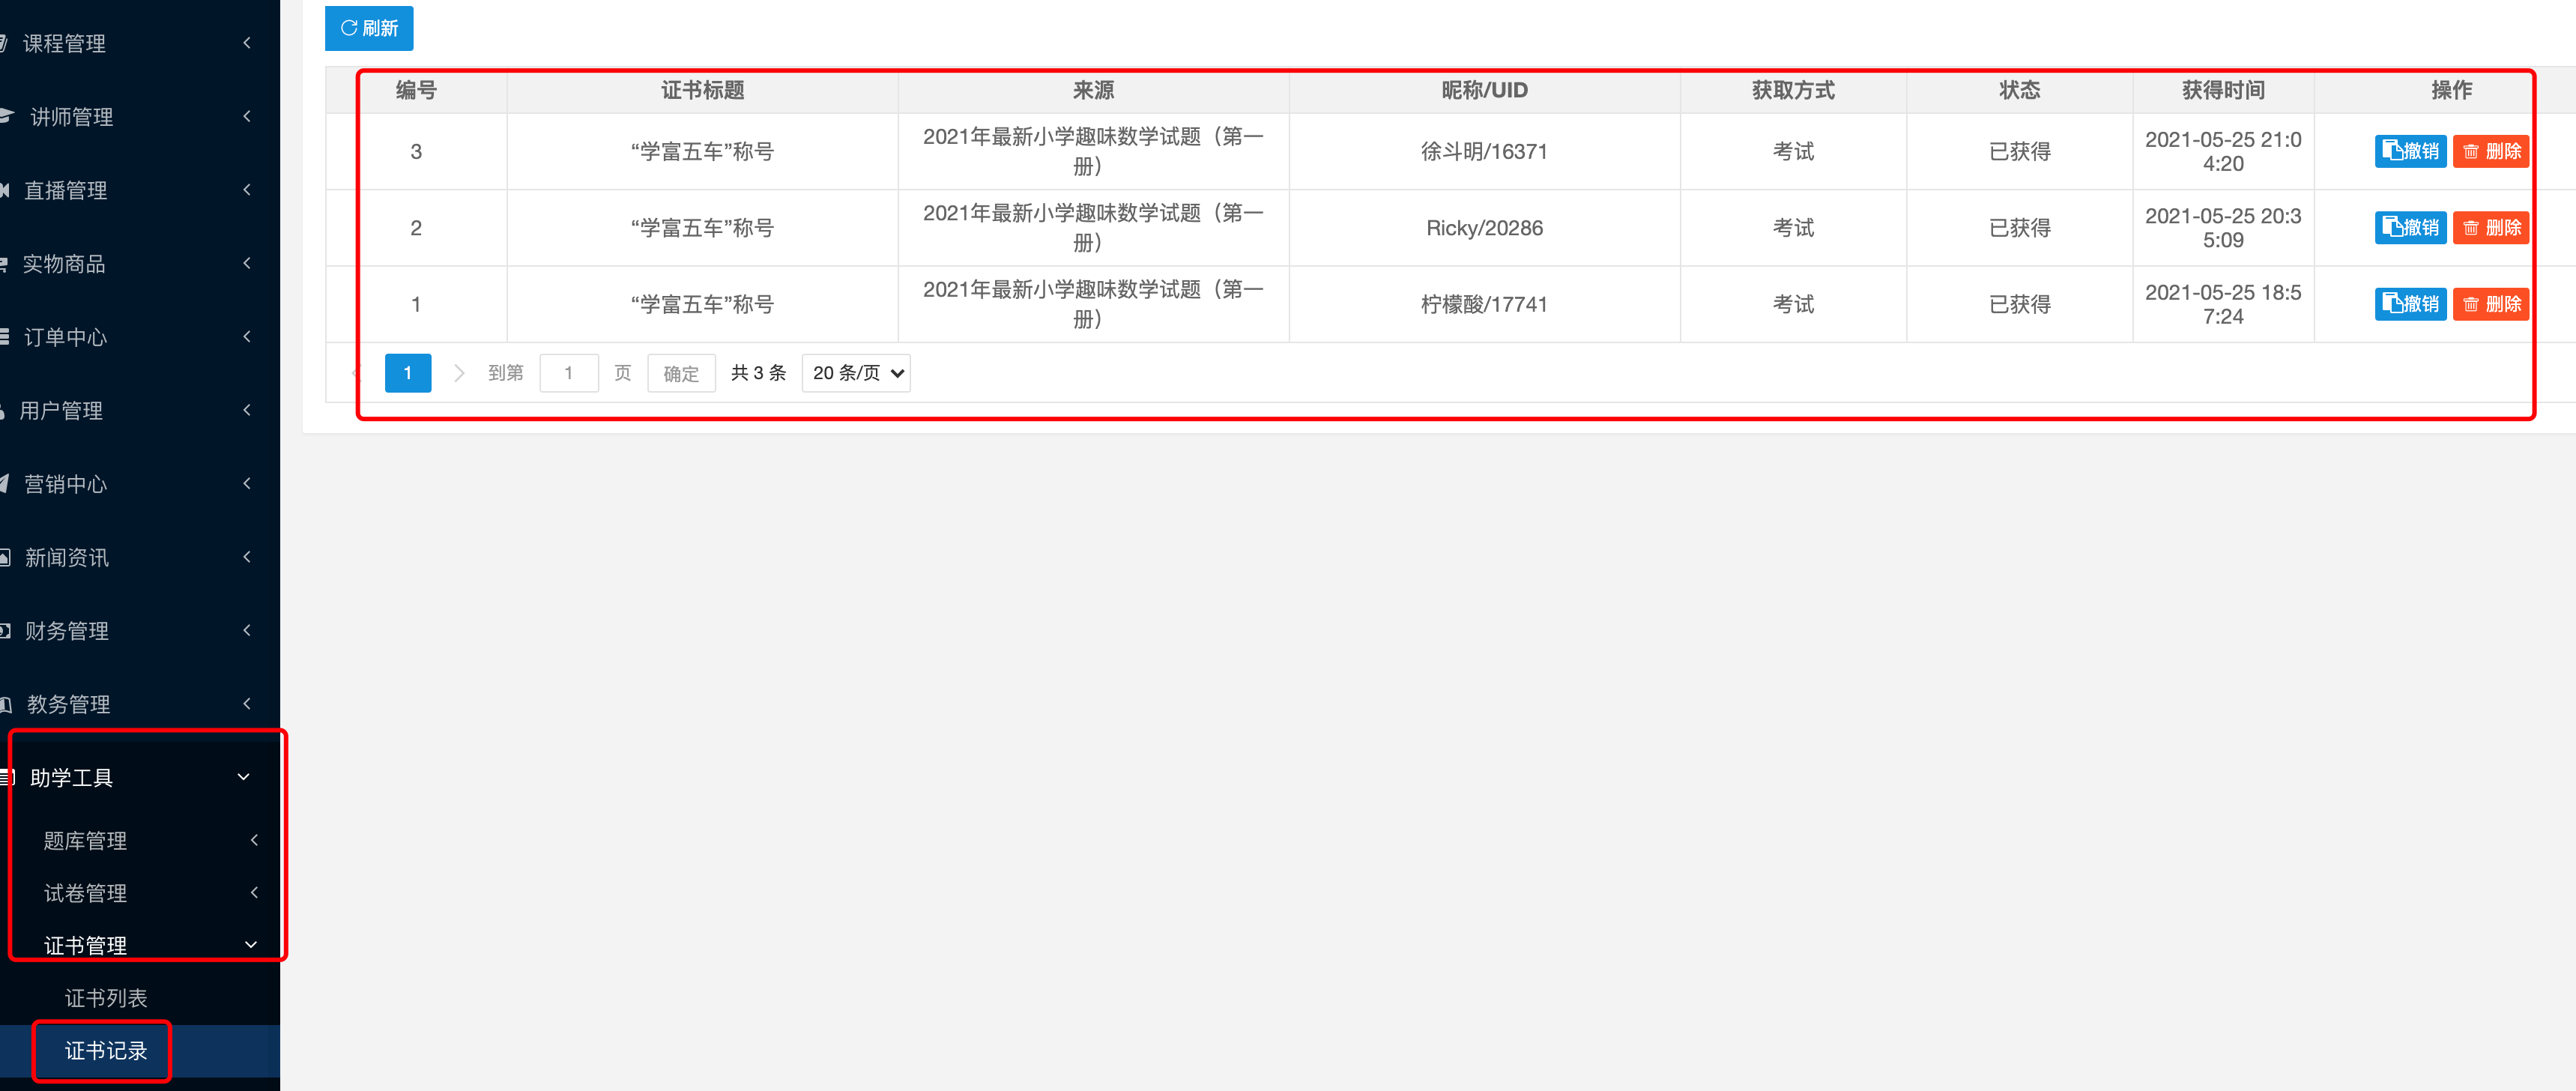
Task: Click the 来源 column header
Action: click(1093, 90)
